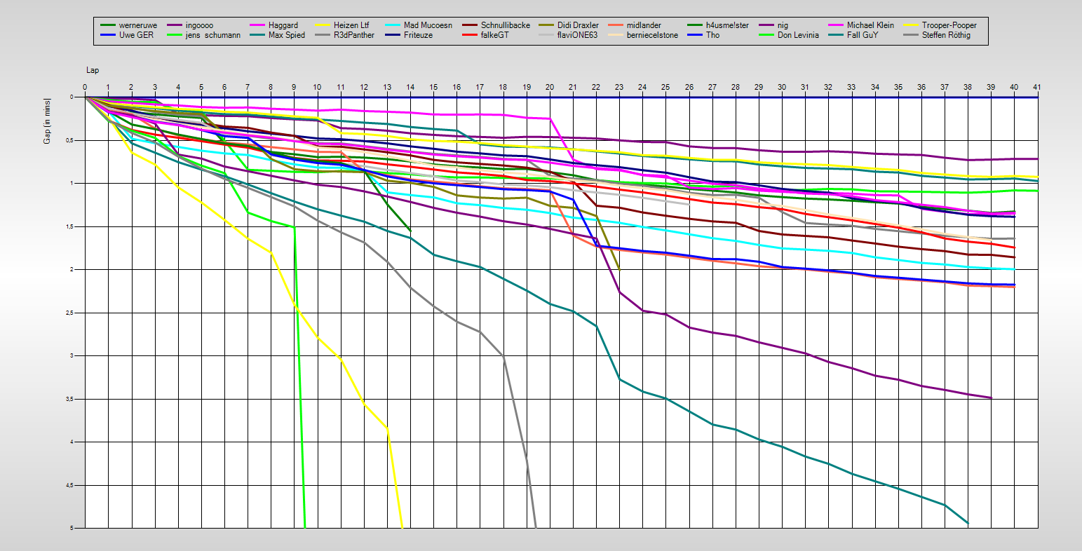The width and height of the screenshot is (1082, 551).
Task: Click lap number 30 on top axis
Action: coord(782,88)
